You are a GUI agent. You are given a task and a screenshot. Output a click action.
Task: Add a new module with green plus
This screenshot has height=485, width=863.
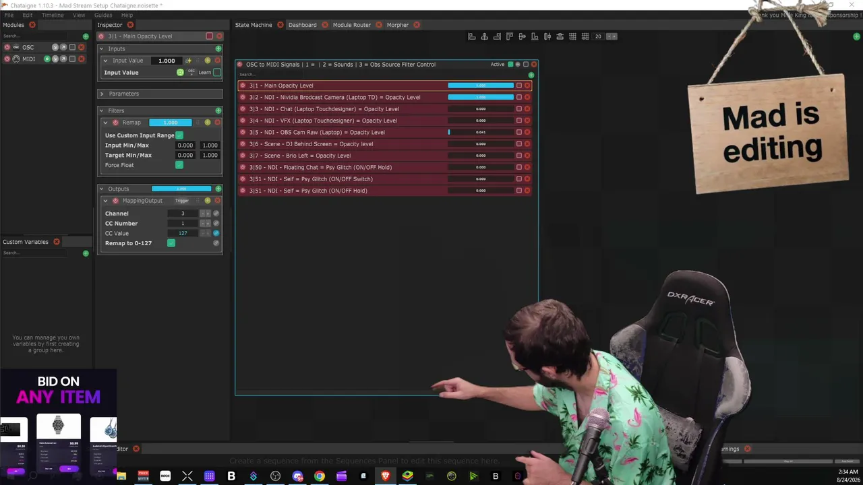click(86, 36)
